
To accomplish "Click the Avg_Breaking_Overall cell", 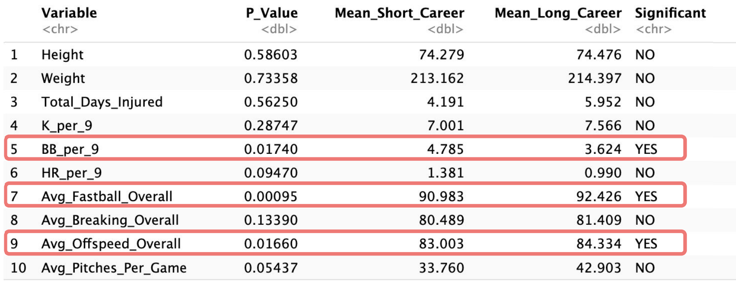I will 110,220.
